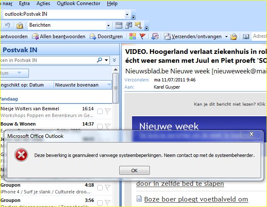Flag the Groupon 4:18 email
The width and height of the screenshot is (267, 207).
(x=108, y=187)
